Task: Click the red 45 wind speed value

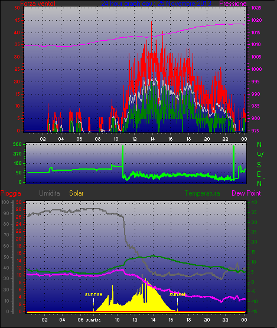Action: tap(17, 20)
